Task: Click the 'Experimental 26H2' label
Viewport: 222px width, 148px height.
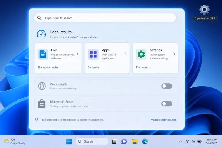Action: tap(205, 18)
